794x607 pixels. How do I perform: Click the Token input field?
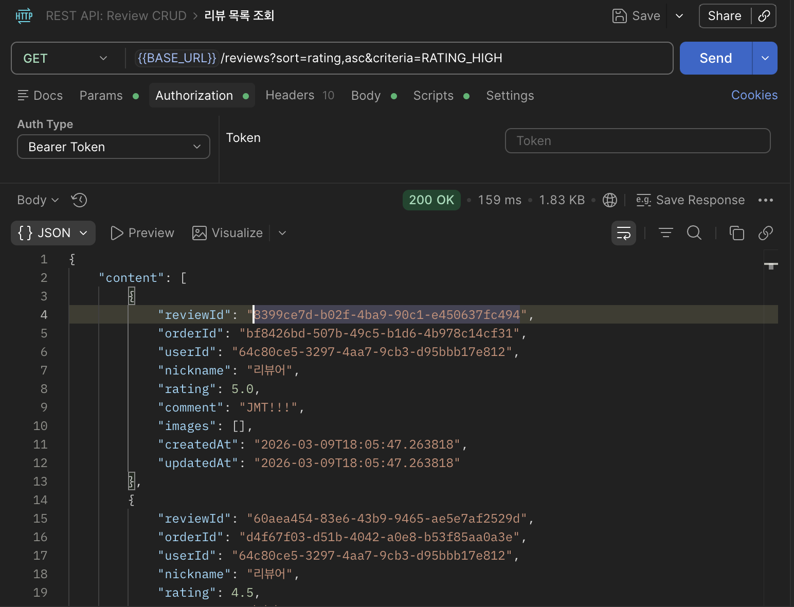pos(638,141)
